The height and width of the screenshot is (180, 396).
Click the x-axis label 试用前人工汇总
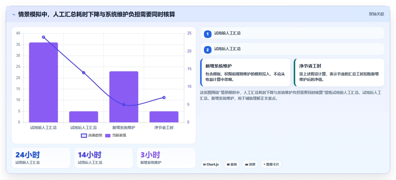[43, 128]
